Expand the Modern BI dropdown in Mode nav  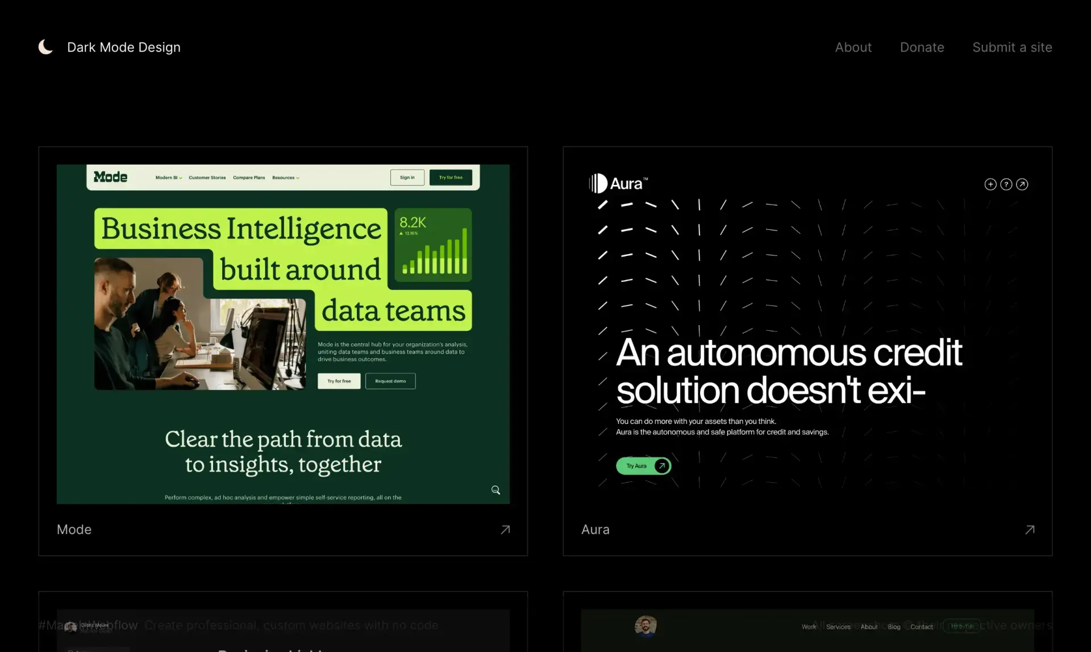click(x=168, y=177)
